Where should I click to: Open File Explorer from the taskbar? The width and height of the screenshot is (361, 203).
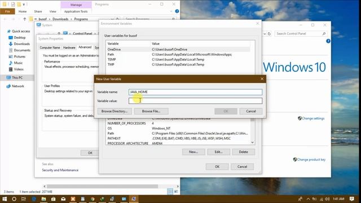click(44, 199)
